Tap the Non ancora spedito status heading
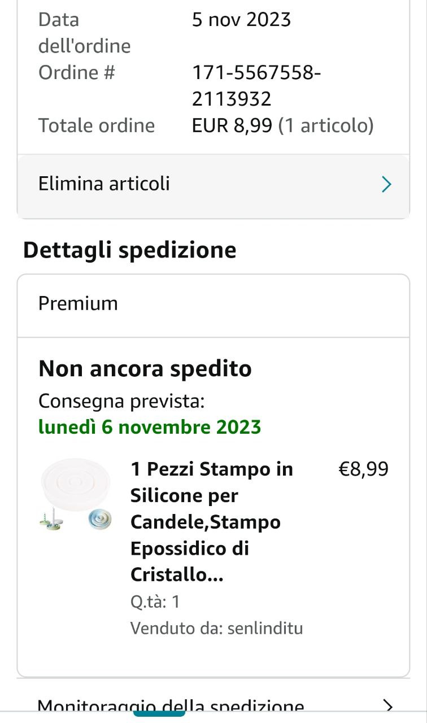The height and width of the screenshot is (723, 427). pos(145,369)
